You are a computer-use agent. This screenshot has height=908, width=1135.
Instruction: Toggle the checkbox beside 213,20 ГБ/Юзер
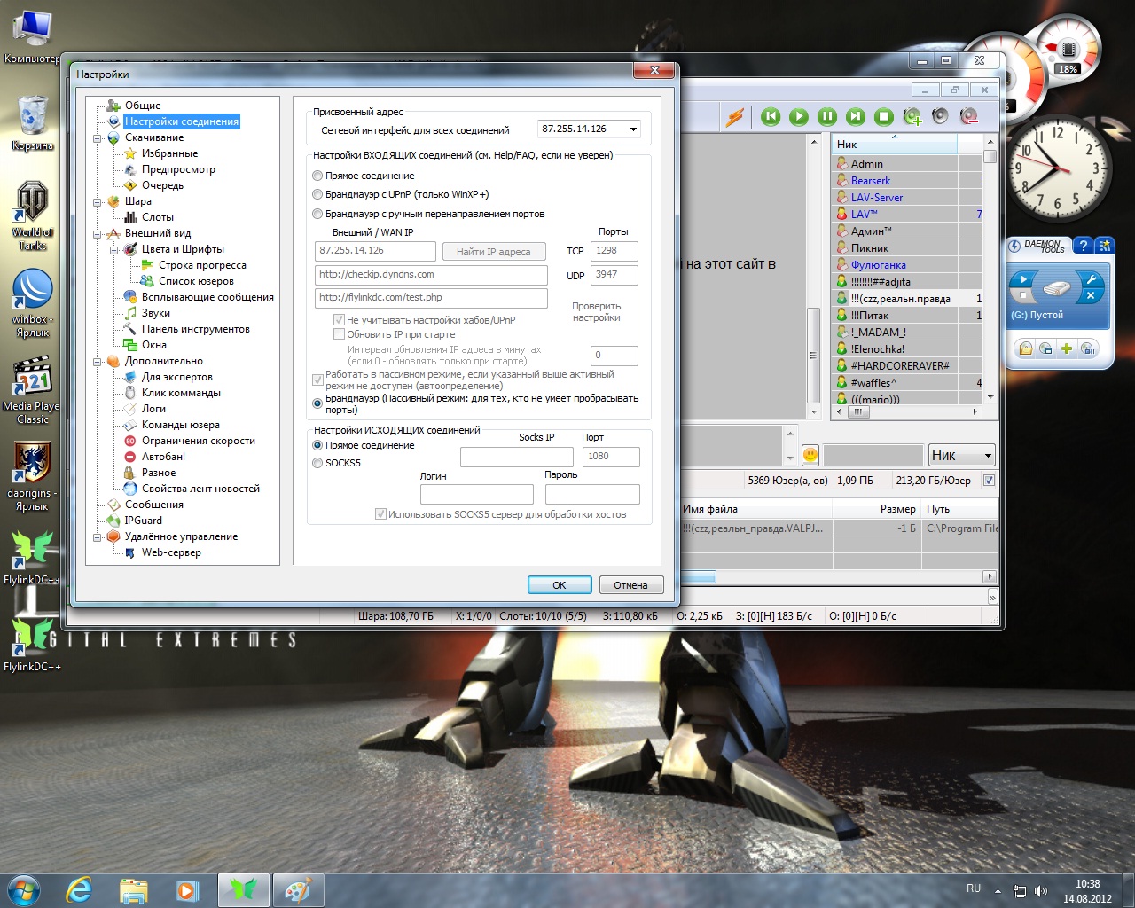pyautogui.click(x=989, y=481)
